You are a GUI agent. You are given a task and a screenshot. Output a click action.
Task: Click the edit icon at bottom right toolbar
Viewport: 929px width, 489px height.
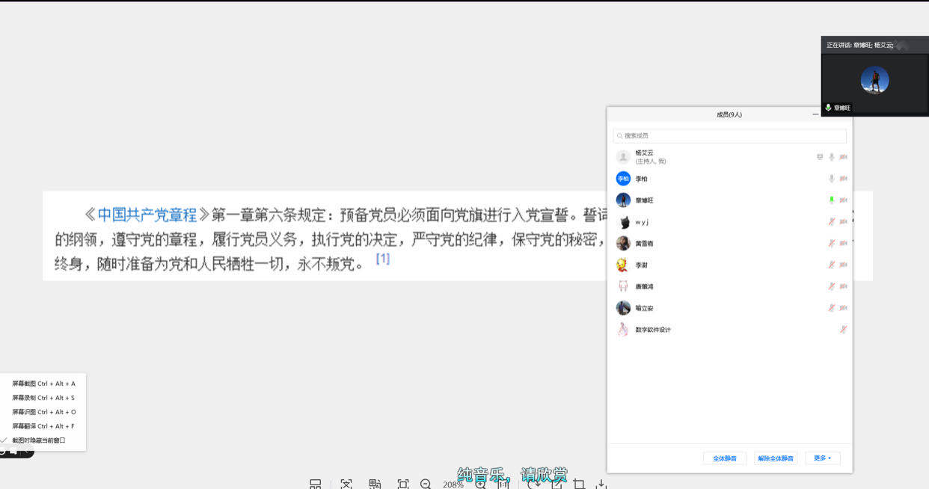(x=557, y=485)
